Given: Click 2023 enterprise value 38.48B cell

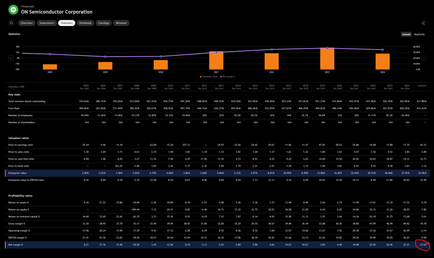Looking at the screenshot, I should click(x=389, y=174).
